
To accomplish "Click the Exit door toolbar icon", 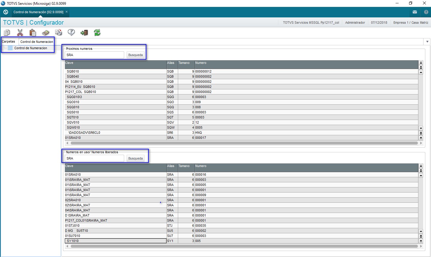I will (84, 32).
